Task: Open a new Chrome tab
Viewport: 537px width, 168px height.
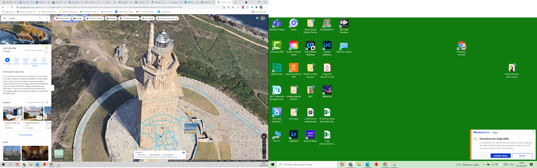Action: (235, 2)
